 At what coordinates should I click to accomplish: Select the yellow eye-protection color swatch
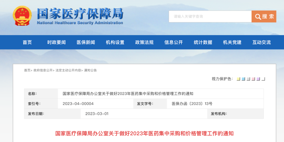coord(239,79)
